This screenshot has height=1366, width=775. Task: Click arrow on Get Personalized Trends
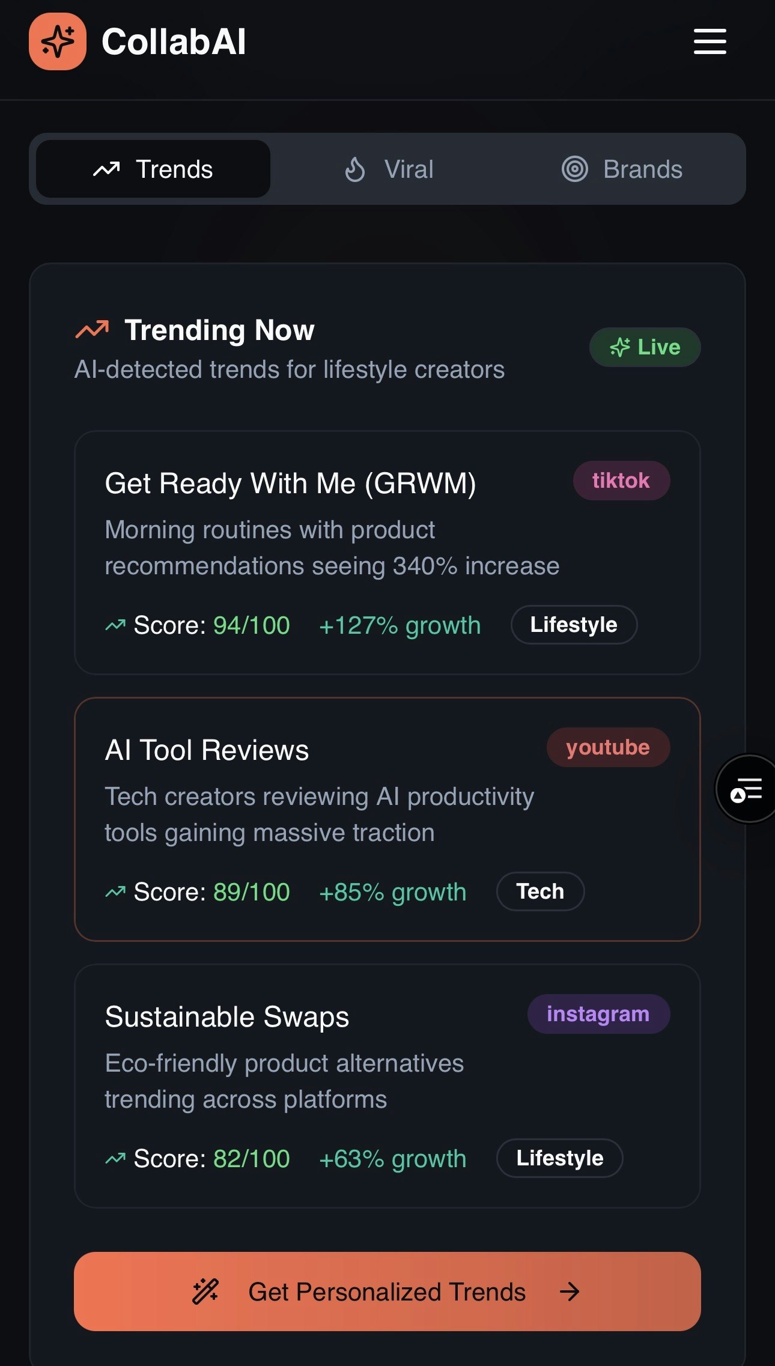coord(570,1291)
